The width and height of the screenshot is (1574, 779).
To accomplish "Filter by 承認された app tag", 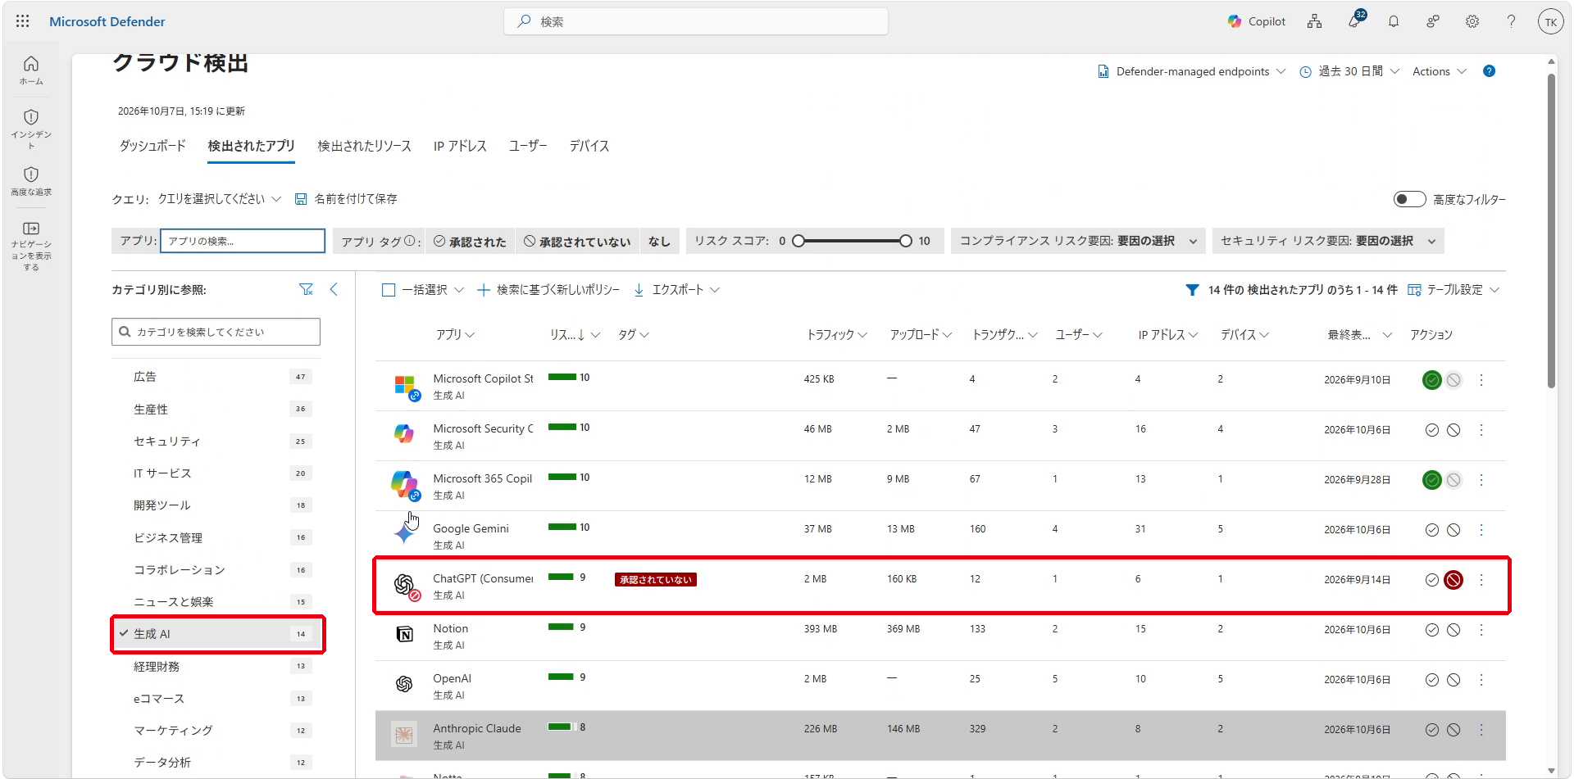I will click(470, 242).
